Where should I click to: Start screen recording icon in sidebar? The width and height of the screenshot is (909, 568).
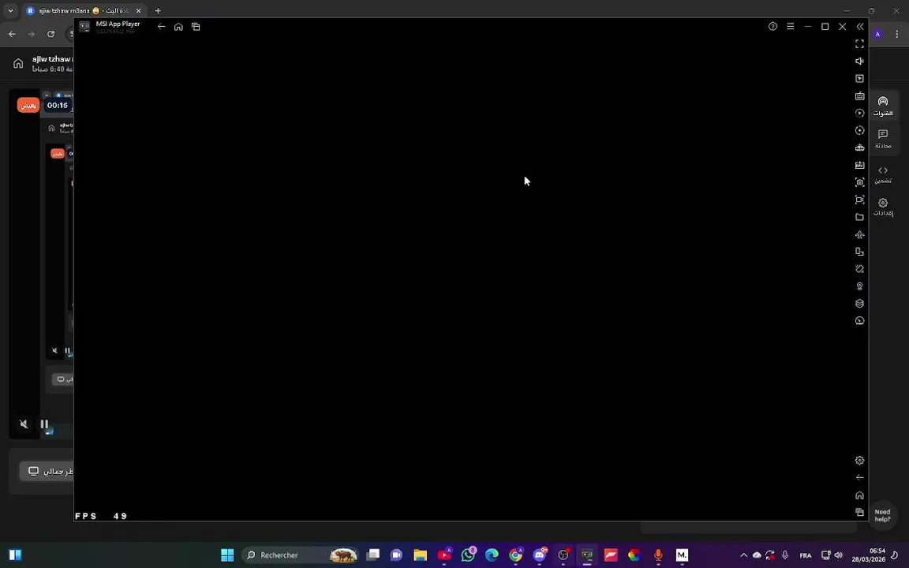pyautogui.click(x=860, y=200)
